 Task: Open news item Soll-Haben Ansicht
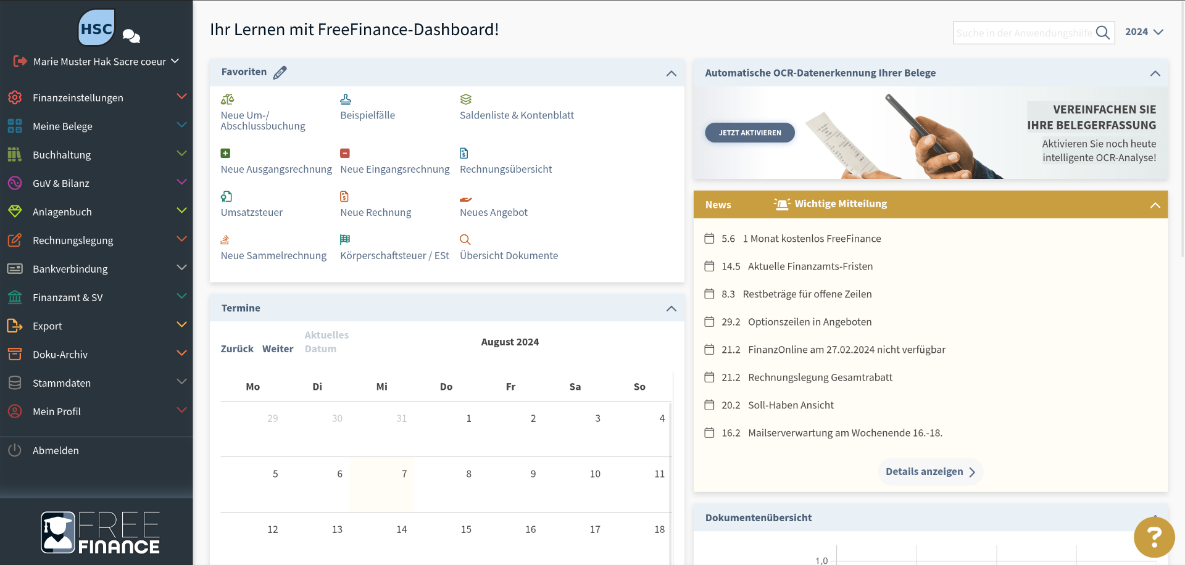coord(791,405)
